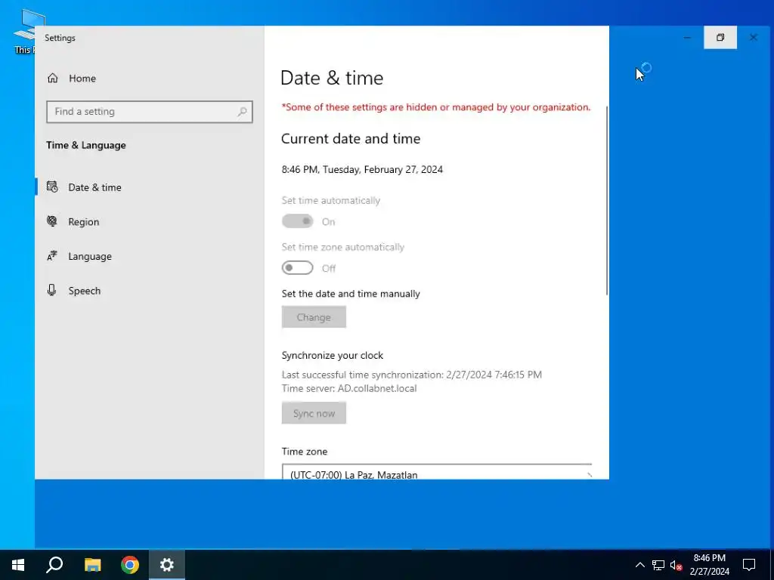Select the Date & time calendar icon
This screenshot has width=774, height=580.
[x=52, y=187]
